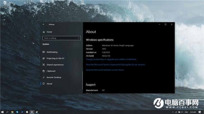
Task: Open Remote Desktop settings
Action: [x=54, y=77]
